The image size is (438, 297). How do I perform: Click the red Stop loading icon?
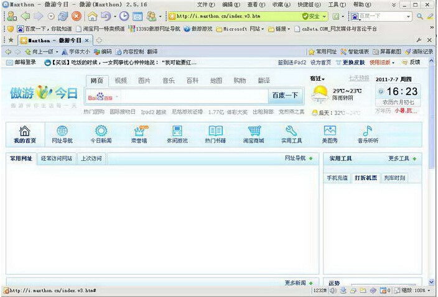coord(77,16)
